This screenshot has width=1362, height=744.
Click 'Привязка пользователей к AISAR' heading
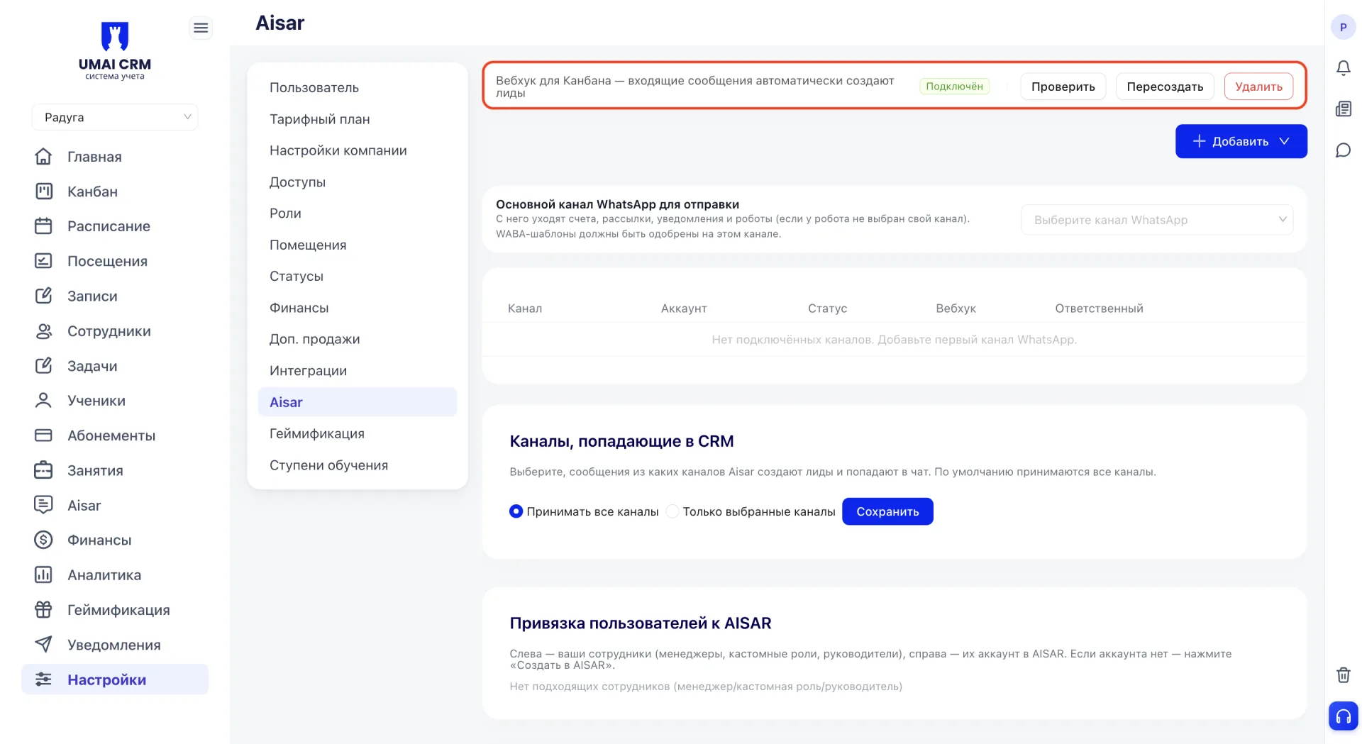click(640, 623)
